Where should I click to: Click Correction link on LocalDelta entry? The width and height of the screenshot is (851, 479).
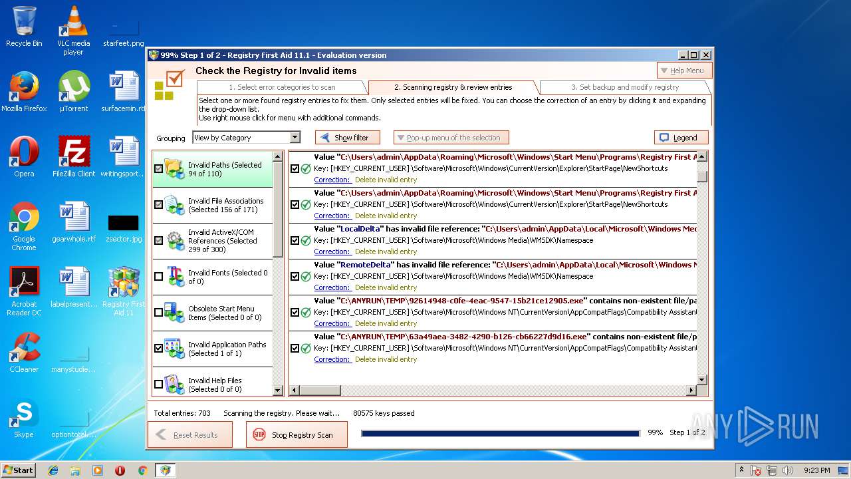tap(332, 251)
